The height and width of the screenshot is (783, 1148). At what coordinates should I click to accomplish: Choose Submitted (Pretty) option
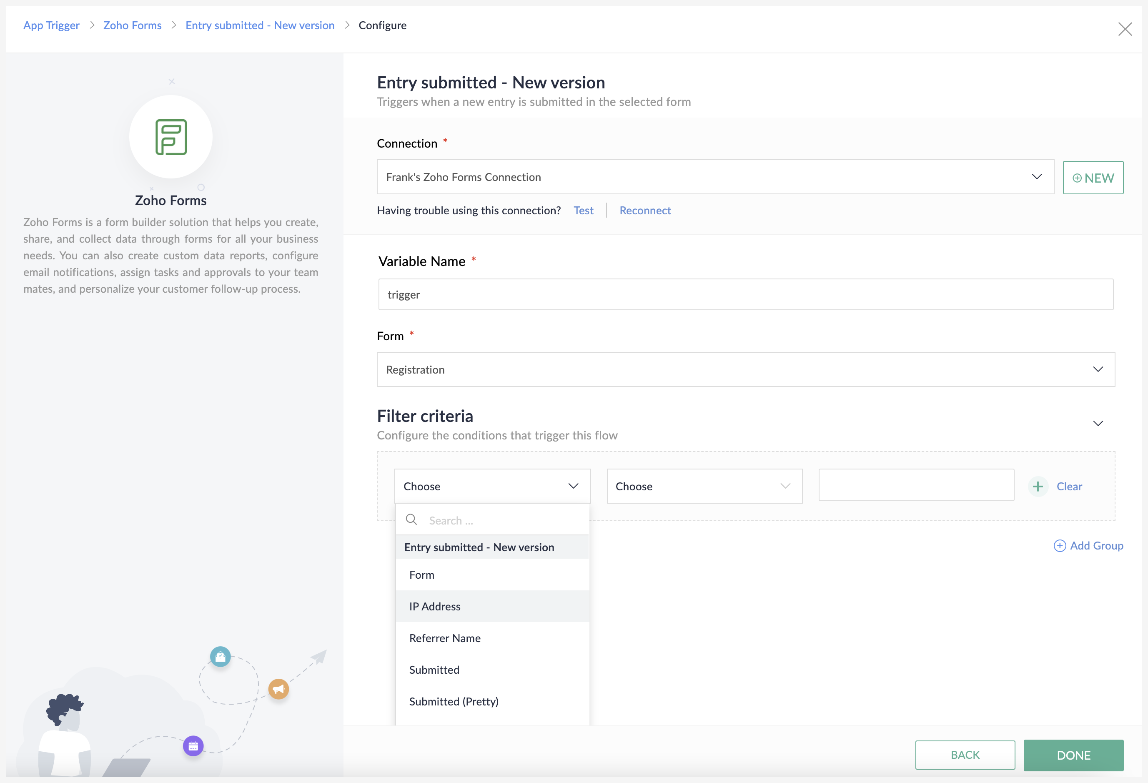pyautogui.click(x=454, y=701)
